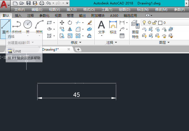Expand the Quick Access Toolbar customize menu
Image resolution: width=189 pixels, height=131 pixels.
67,3
